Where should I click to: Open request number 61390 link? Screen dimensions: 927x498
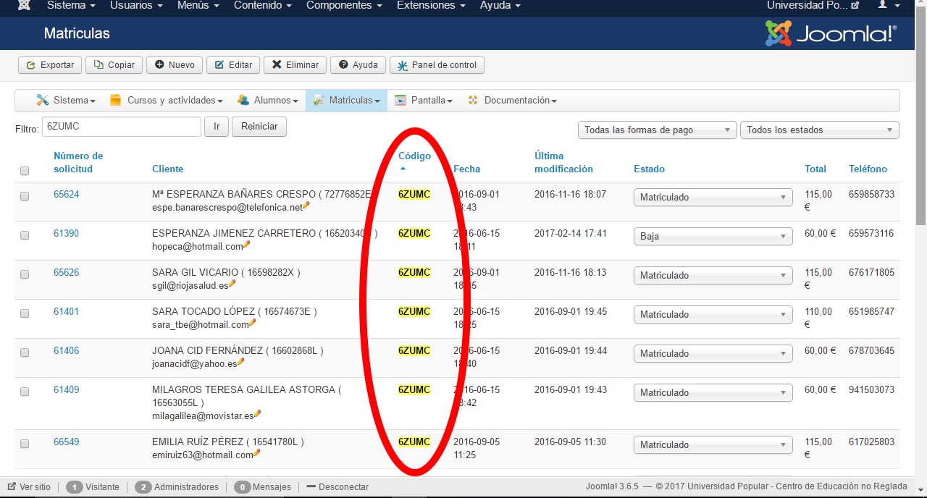[67, 233]
